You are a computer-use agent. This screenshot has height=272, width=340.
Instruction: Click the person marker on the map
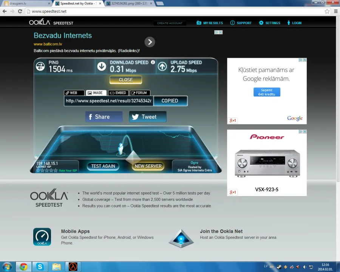tap(121, 149)
